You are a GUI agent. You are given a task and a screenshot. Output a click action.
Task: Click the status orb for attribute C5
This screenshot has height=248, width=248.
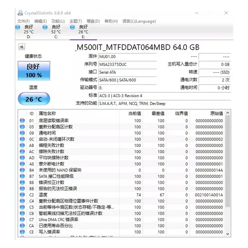coord(22,207)
